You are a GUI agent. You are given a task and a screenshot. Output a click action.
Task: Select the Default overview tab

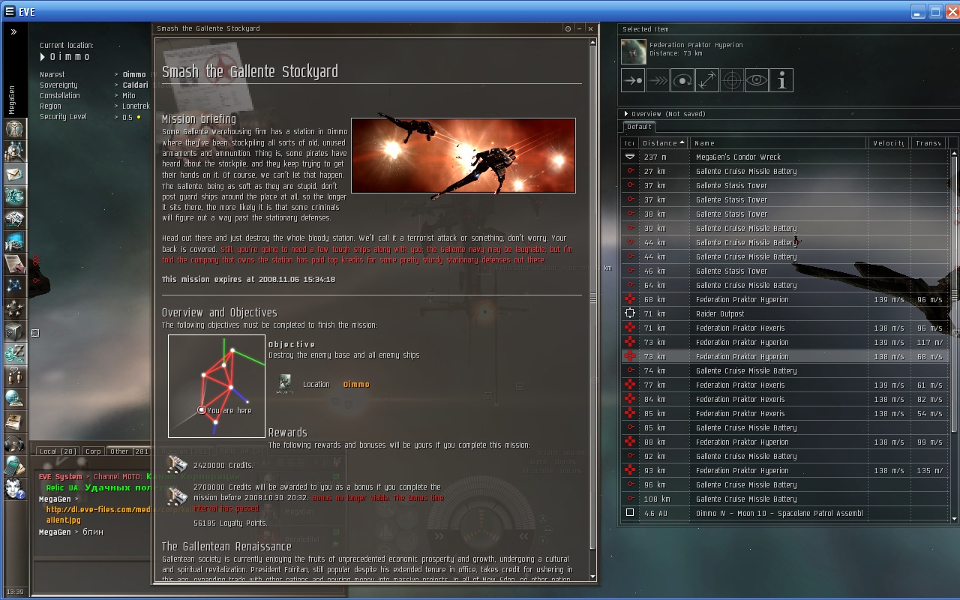[x=639, y=127]
